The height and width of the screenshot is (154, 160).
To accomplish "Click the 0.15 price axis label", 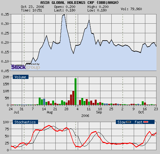I will 5,52.
